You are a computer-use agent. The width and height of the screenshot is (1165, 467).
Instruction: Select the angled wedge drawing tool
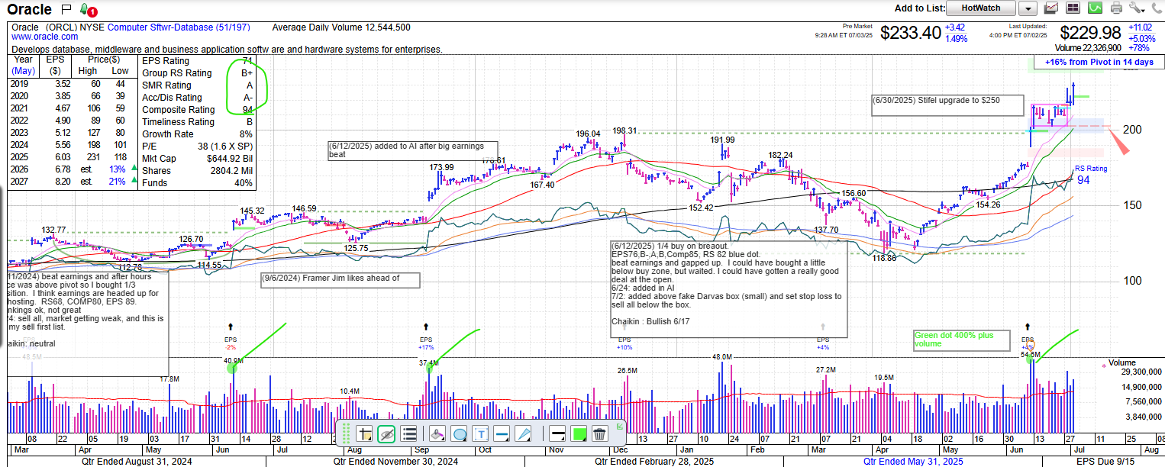click(x=524, y=434)
